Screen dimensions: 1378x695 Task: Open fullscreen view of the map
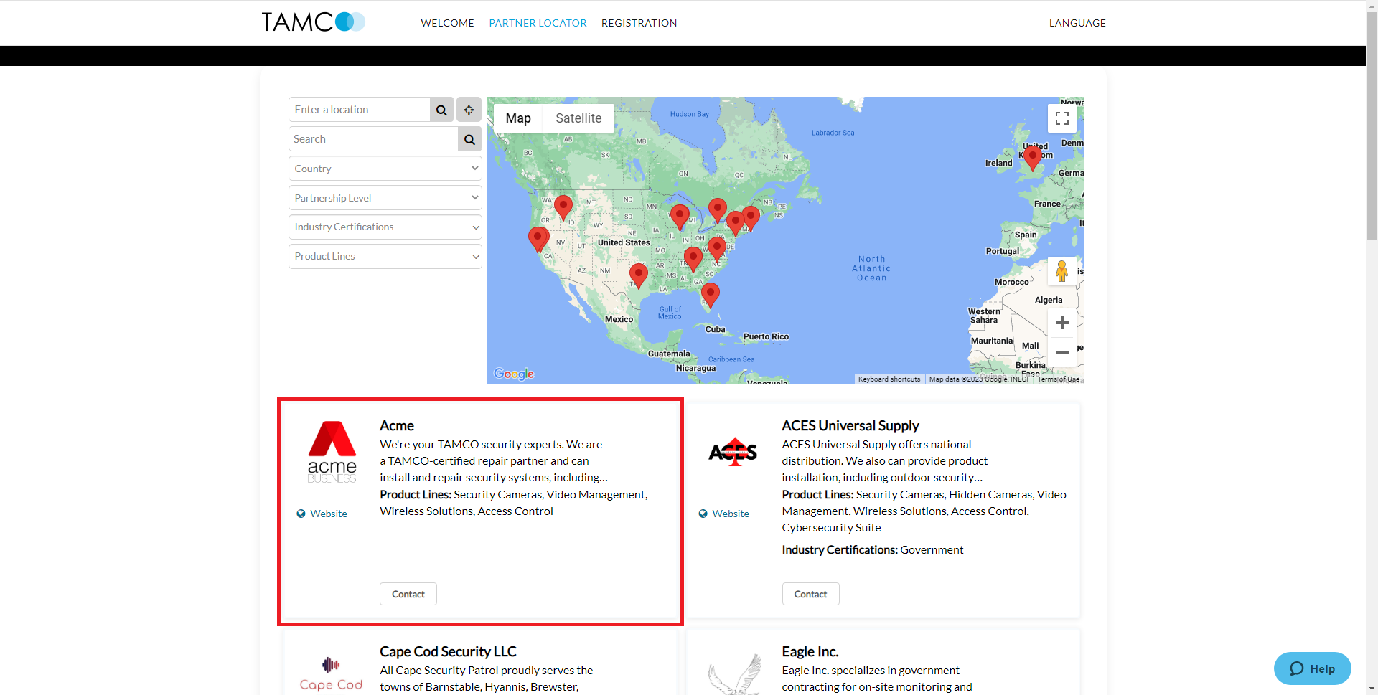pos(1062,118)
